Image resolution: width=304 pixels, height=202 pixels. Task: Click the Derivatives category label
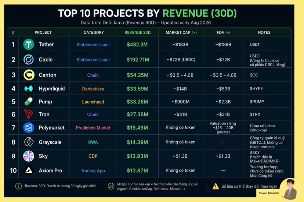(93, 89)
